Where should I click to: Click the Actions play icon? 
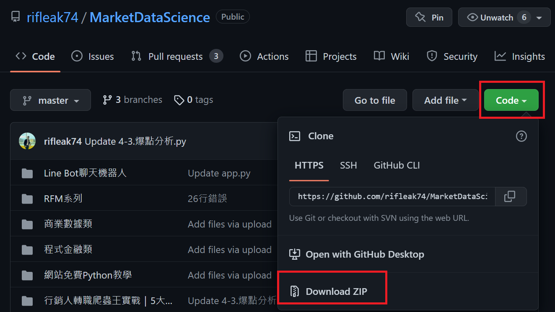pyautogui.click(x=245, y=56)
